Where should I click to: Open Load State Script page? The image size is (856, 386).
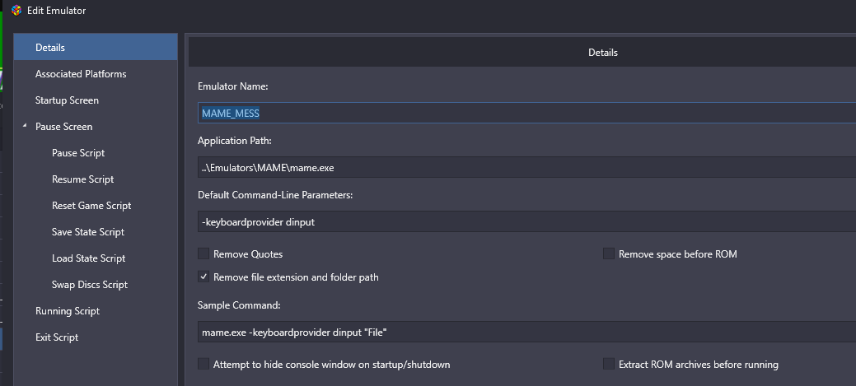[88, 258]
